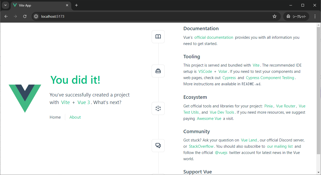The height and width of the screenshot is (175, 321).
Task: Click the You did it! heading
Action: click(75, 80)
